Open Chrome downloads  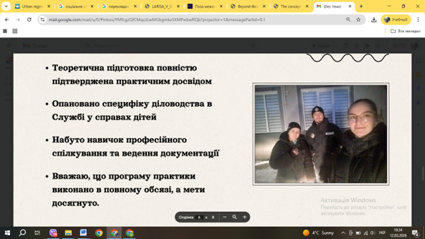pyautogui.click(x=373, y=20)
